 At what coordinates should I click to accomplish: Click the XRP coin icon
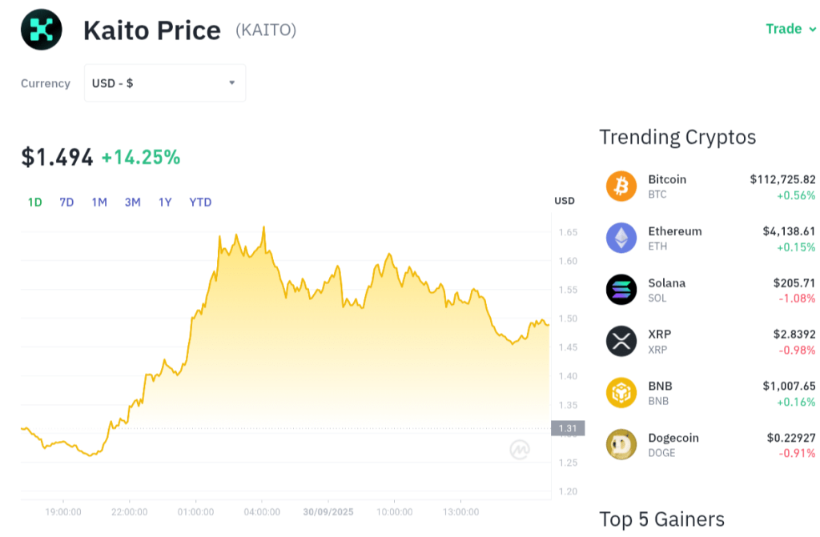[x=621, y=341]
